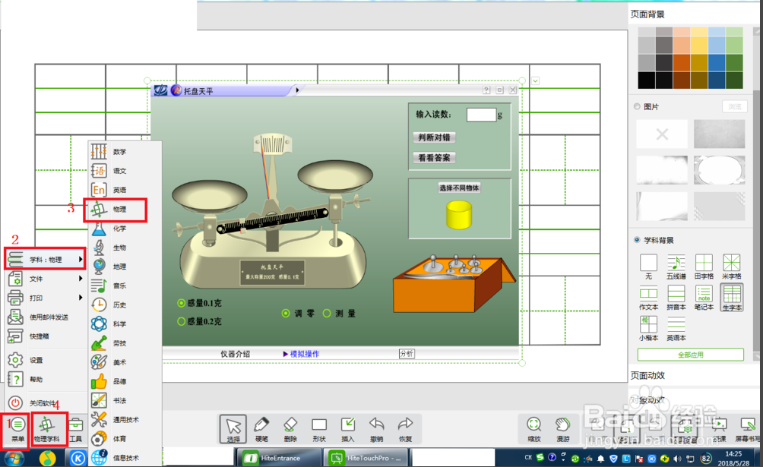Select 感量0.2克 radio option

(x=182, y=321)
